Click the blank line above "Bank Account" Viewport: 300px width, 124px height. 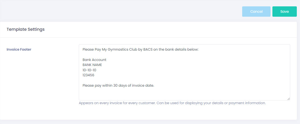133,55
